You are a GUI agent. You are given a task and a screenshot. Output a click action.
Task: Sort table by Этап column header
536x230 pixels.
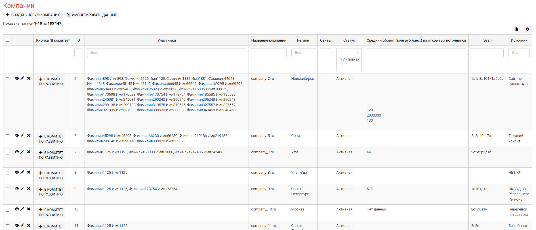[x=487, y=40]
